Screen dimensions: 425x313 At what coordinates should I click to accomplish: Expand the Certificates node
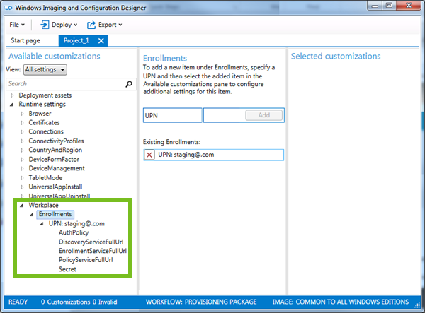pos(22,123)
